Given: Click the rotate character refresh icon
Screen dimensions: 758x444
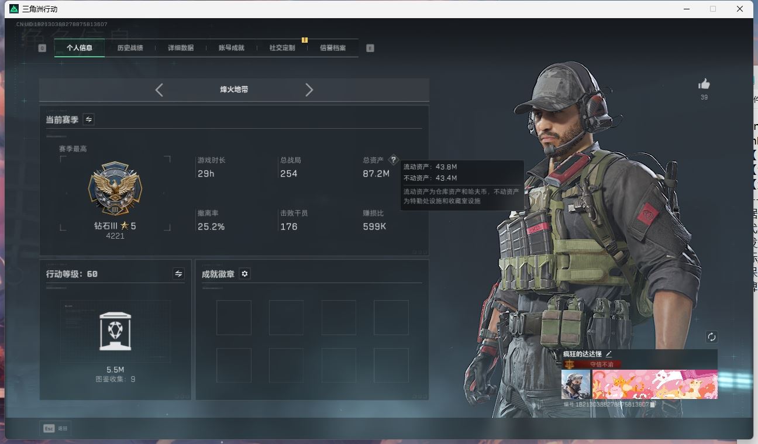Looking at the screenshot, I should (x=711, y=337).
